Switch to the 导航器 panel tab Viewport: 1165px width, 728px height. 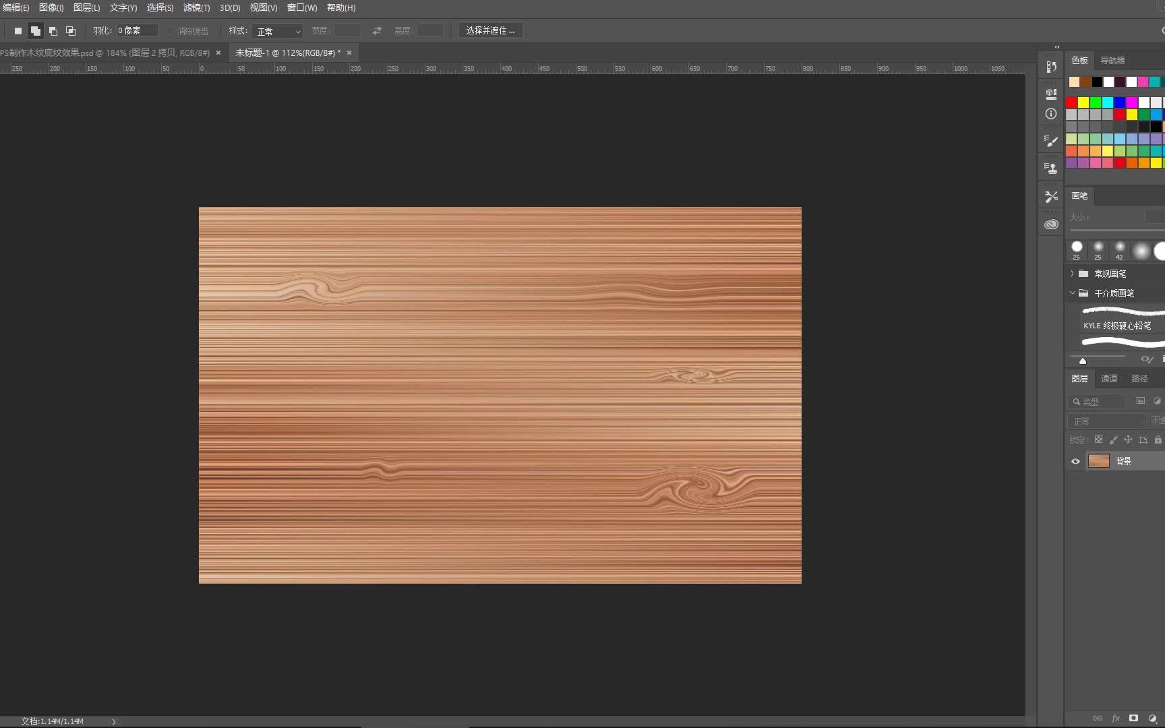(1112, 61)
